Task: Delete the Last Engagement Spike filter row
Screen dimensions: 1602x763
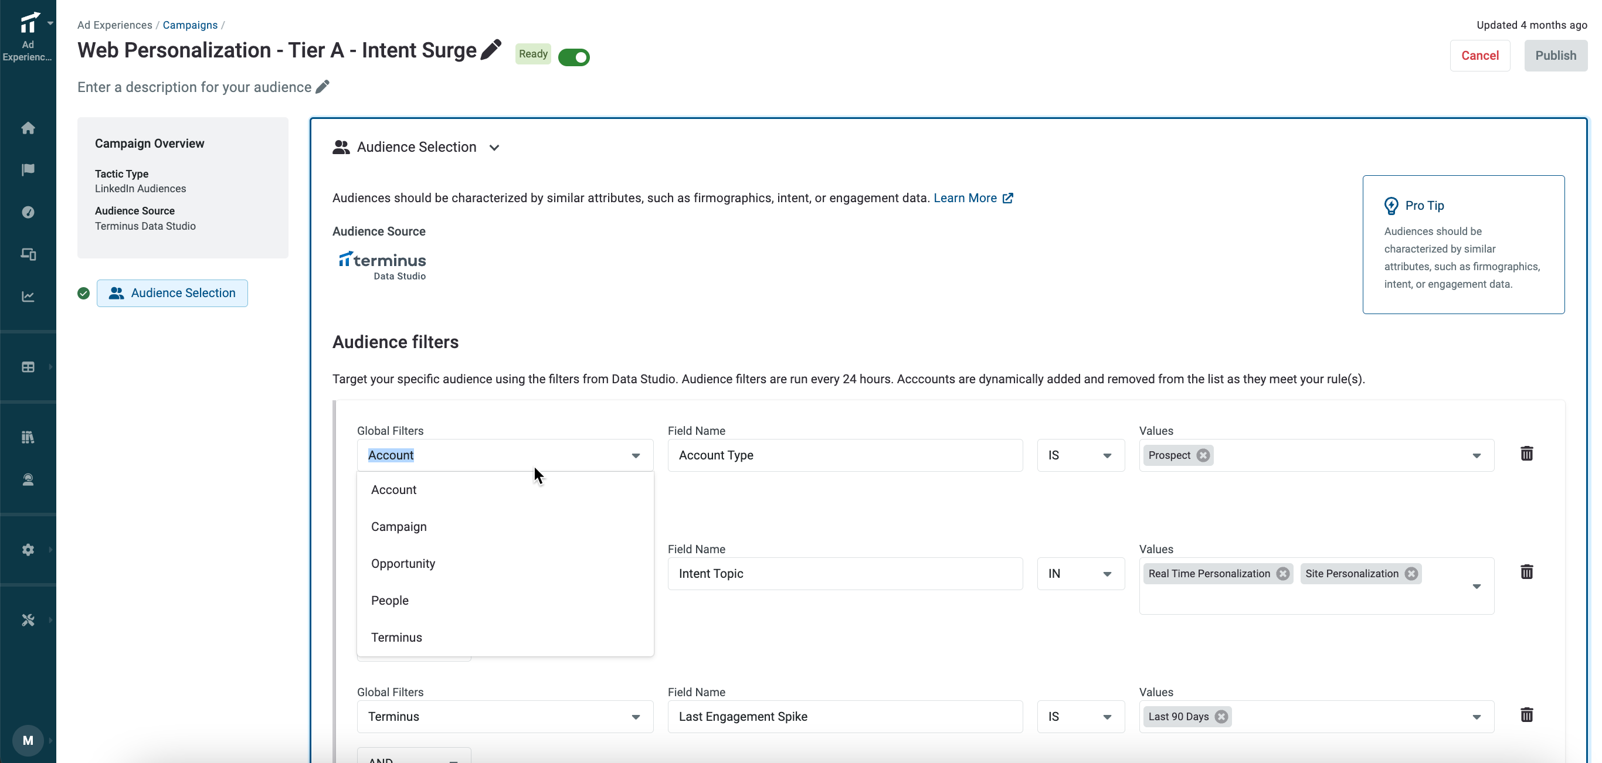Action: (1527, 714)
